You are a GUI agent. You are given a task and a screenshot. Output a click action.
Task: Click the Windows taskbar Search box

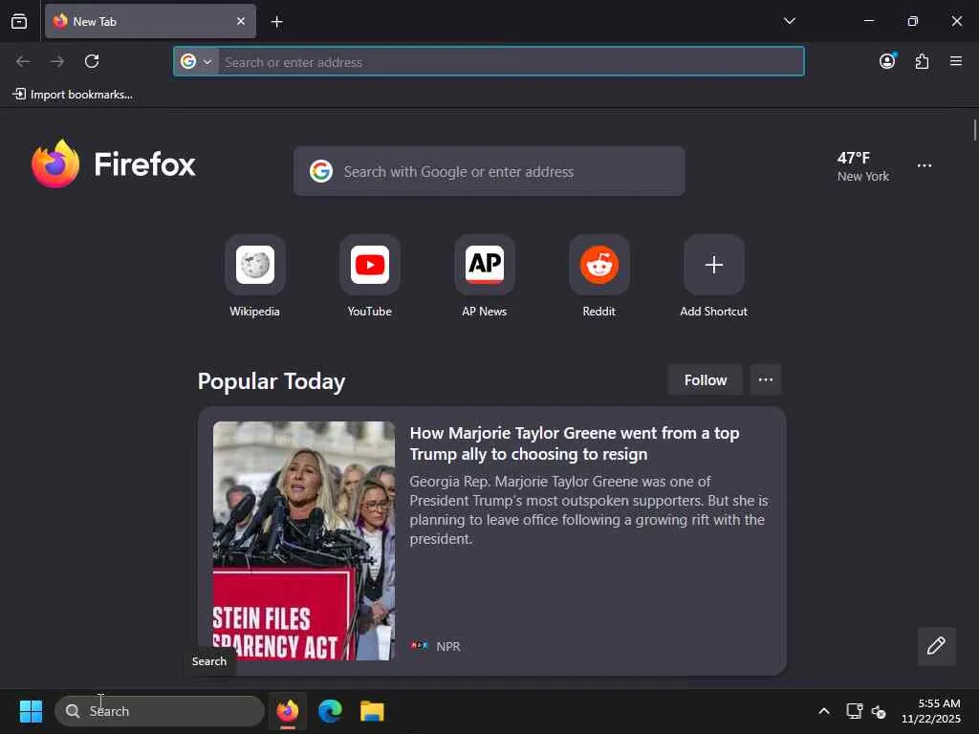[x=160, y=711]
